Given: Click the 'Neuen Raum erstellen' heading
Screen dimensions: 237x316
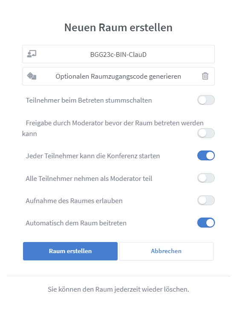Looking at the screenshot, I should click(118, 27).
